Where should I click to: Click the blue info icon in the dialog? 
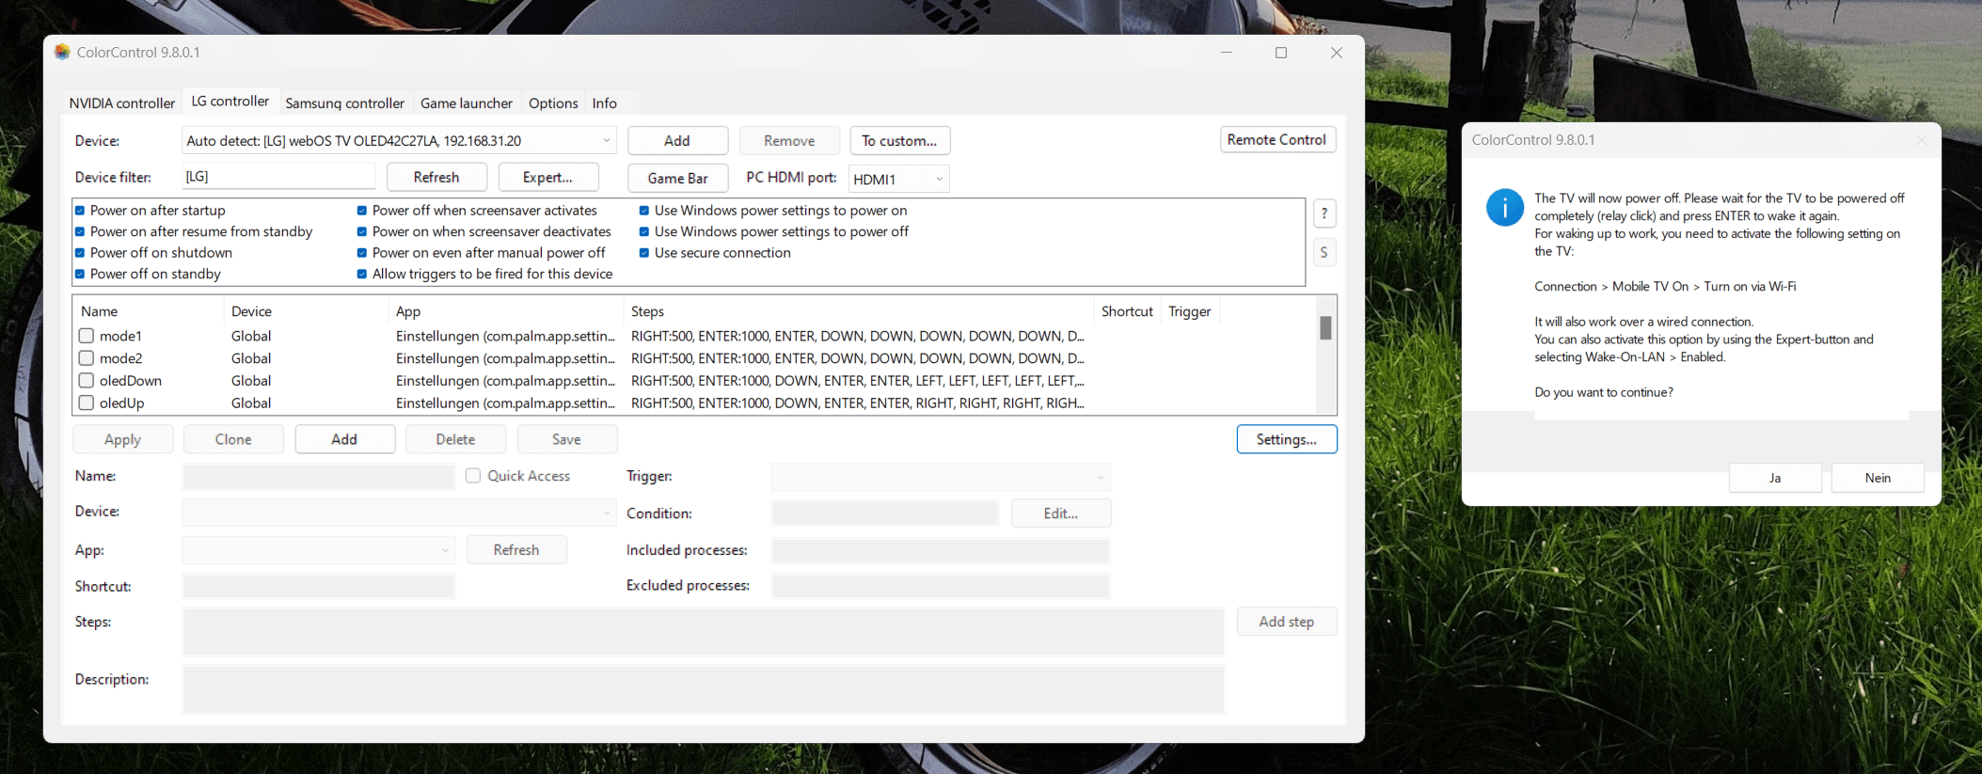click(1504, 207)
